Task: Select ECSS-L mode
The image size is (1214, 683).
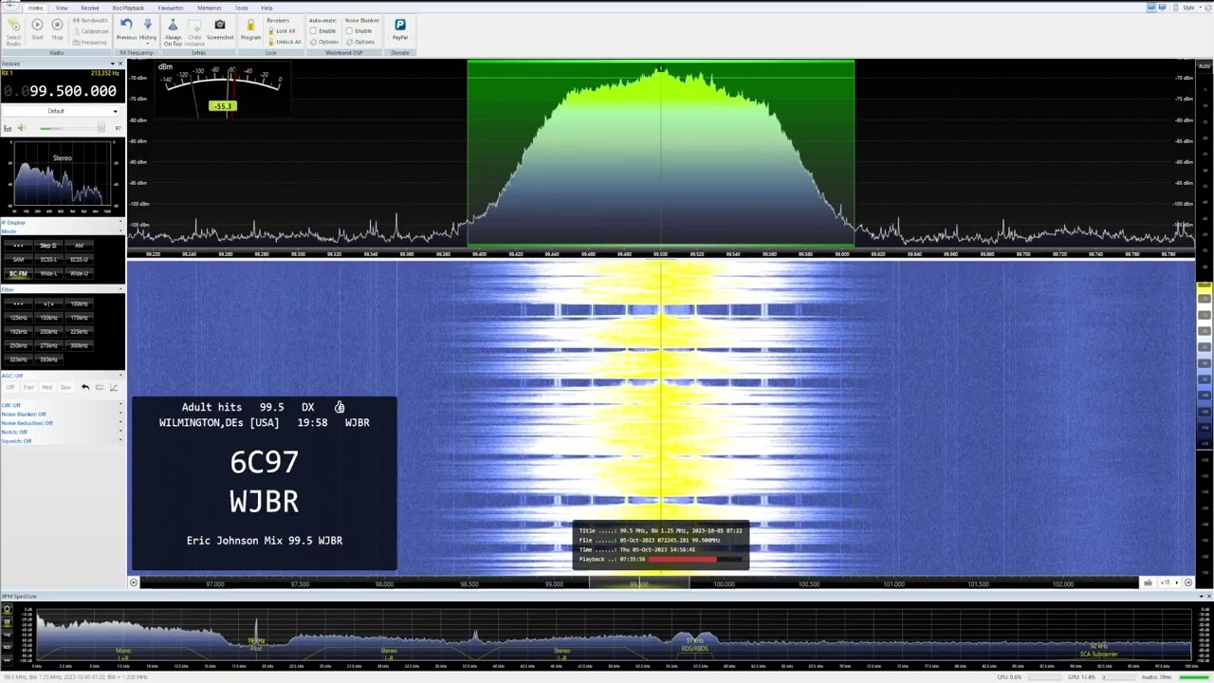Action: (48, 259)
